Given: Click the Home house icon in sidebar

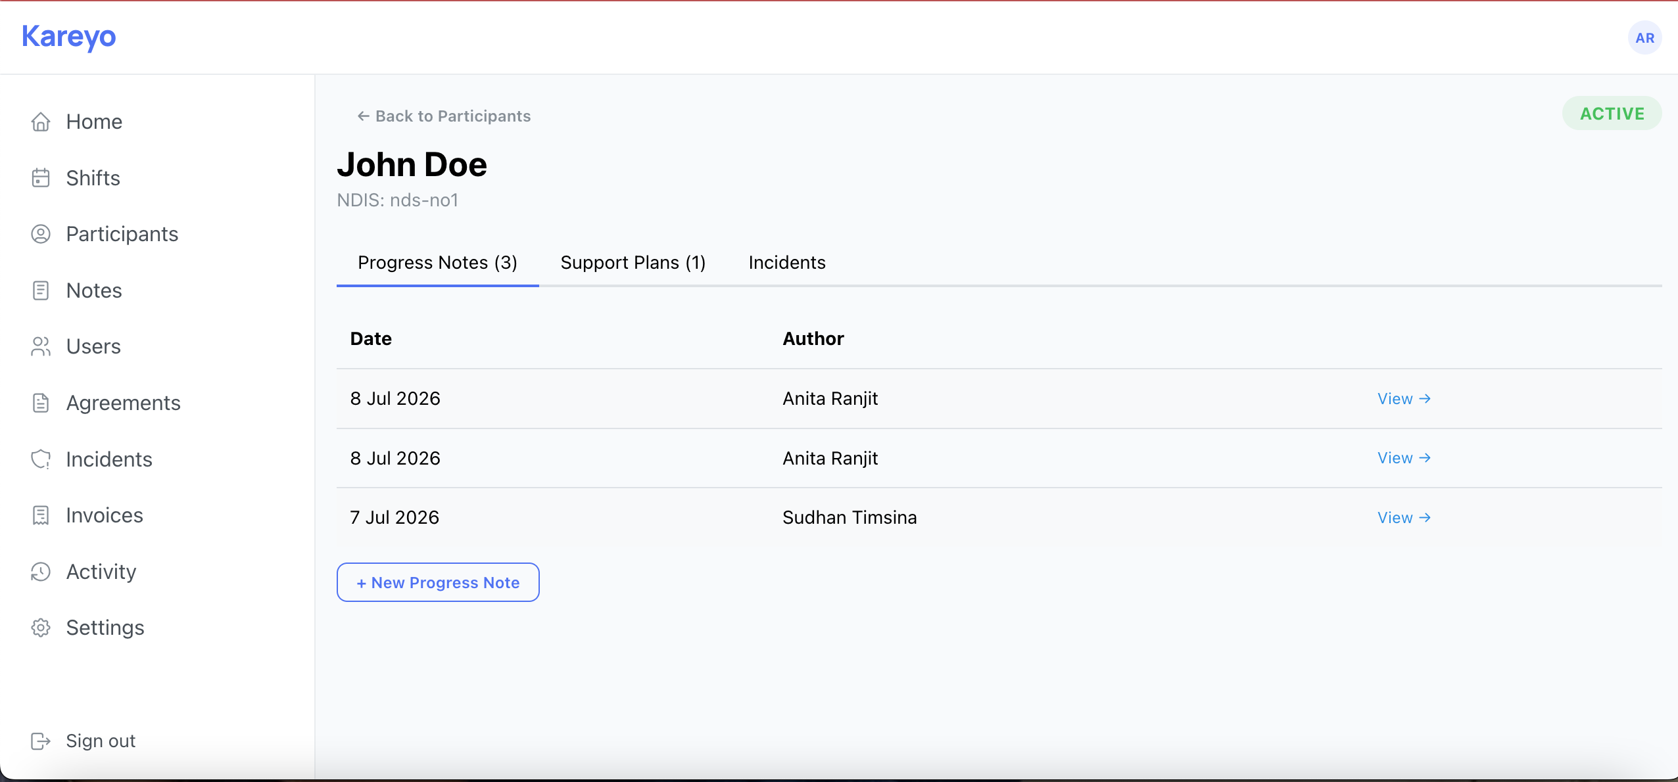Looking at the screenshot, I should [x=41, y=122].
